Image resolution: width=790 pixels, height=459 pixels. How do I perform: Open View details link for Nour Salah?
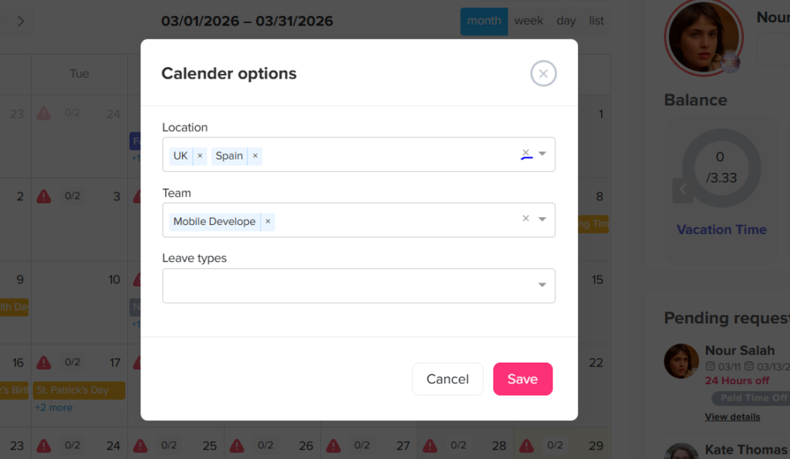tap(732, 417)
